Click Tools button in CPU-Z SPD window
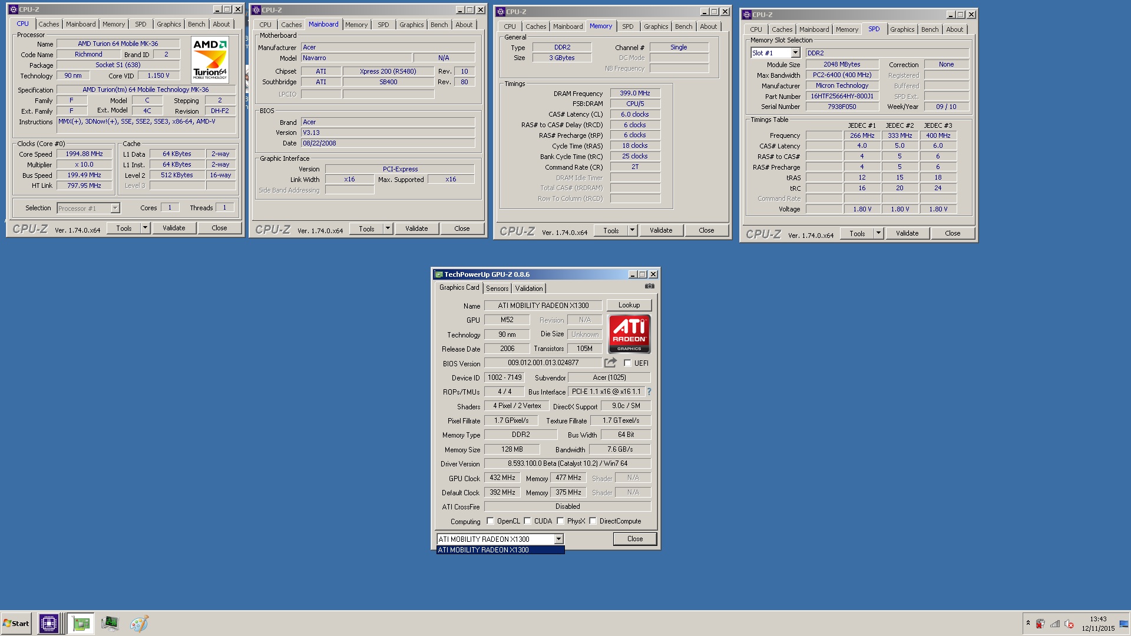The image size is (1131, 636). (x=857, y=233)
